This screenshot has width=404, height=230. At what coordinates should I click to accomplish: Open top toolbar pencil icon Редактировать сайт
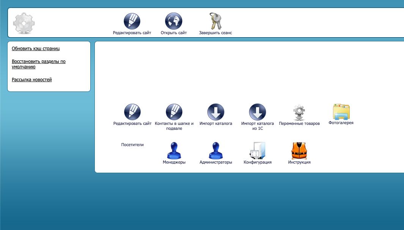132,21
